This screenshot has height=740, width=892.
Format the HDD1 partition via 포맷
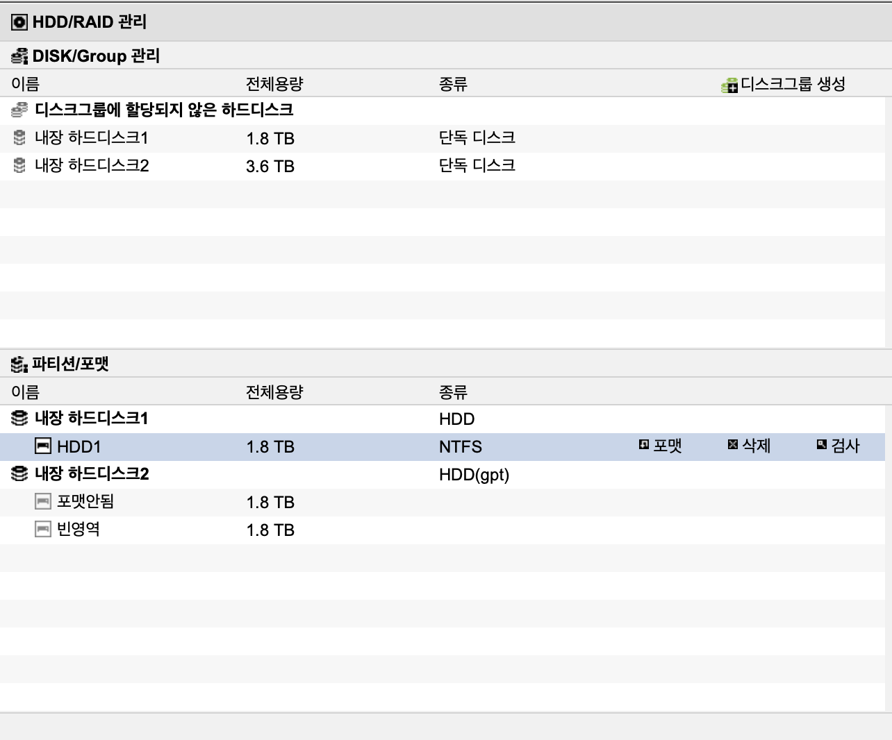click(661, 446)
